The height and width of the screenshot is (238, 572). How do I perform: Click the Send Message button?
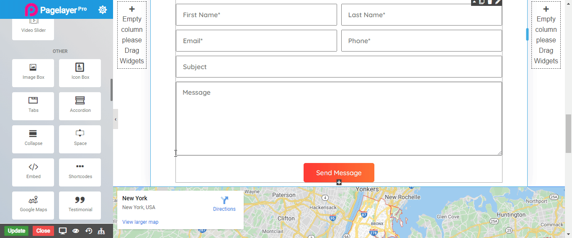pyautogui.click(x=339, y=173)
